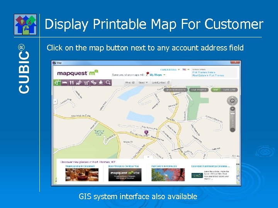Click the Alexandria Pike road label
Viewport: 278px width, 208px height.
81,116
